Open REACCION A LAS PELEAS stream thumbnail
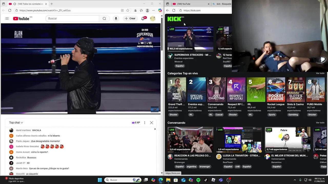The height and width of the screenshot is (184, 328). tap(190, 139)
